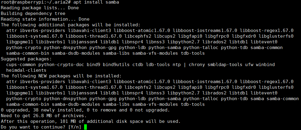
Task: Click the 'chrony' suggested package
Action: click(x=197, y=65)
